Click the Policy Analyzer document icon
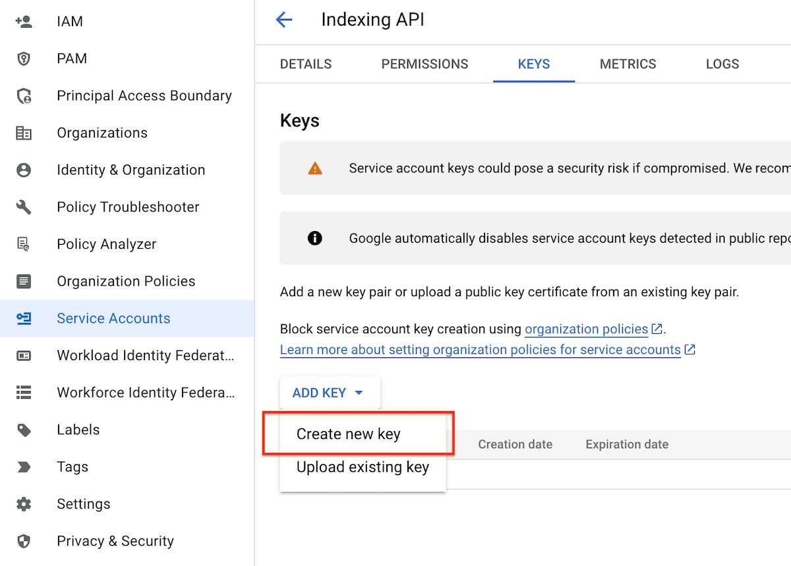 click(24, 244)
